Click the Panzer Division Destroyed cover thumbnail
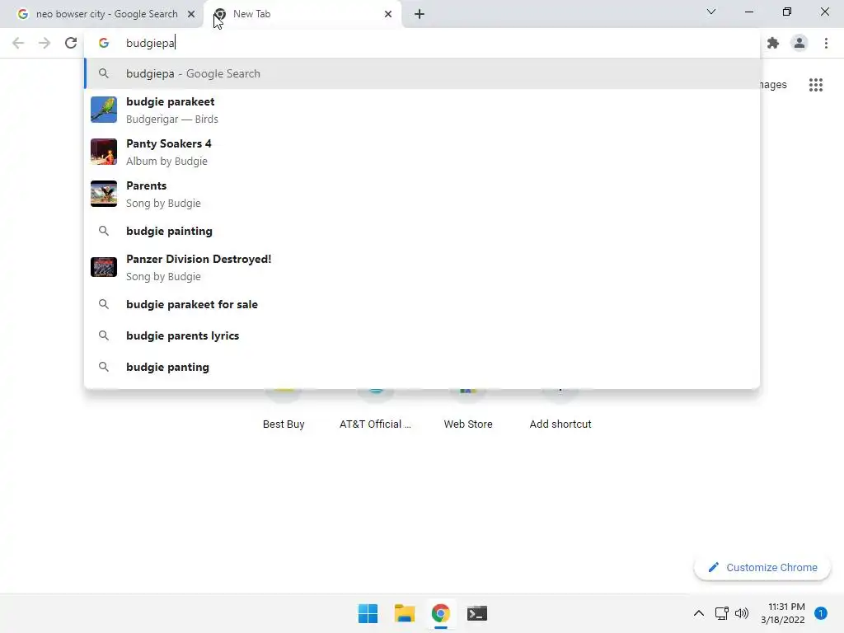 pos(104,267)
